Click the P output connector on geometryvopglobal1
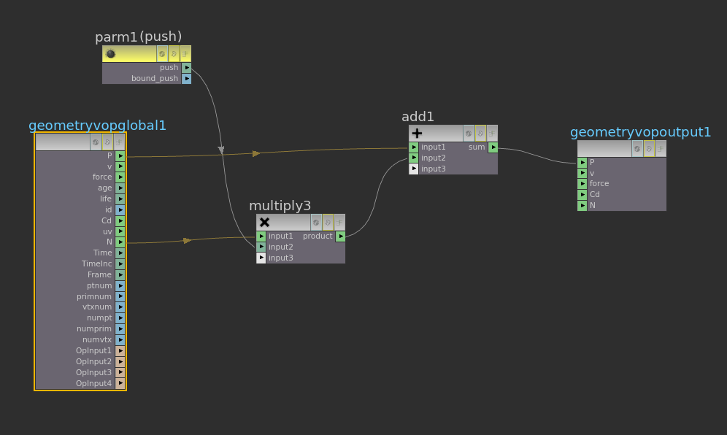 [x=120, y=155]
